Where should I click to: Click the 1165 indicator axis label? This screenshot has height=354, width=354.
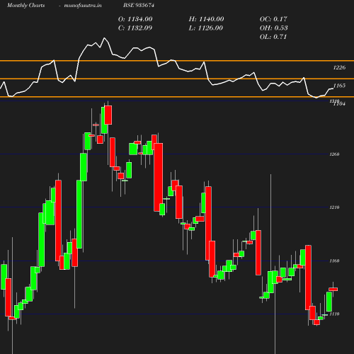339,86
